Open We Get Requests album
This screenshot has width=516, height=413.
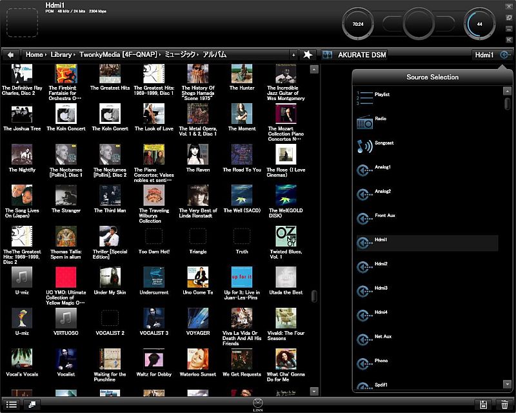click(242, 359)
